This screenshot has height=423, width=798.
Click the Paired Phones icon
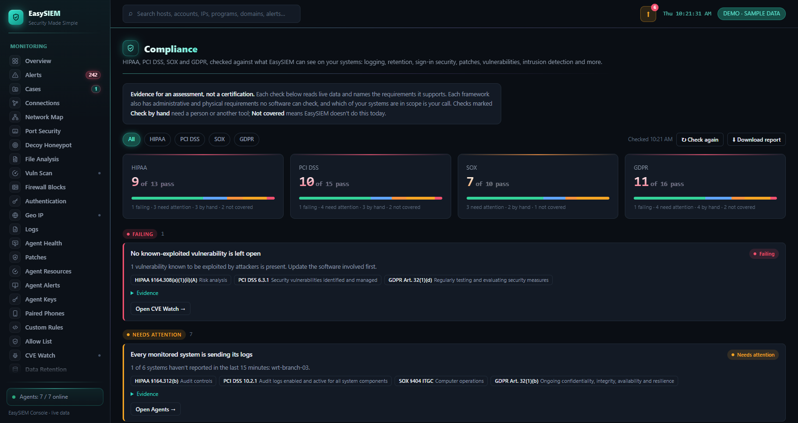[15, 314]
